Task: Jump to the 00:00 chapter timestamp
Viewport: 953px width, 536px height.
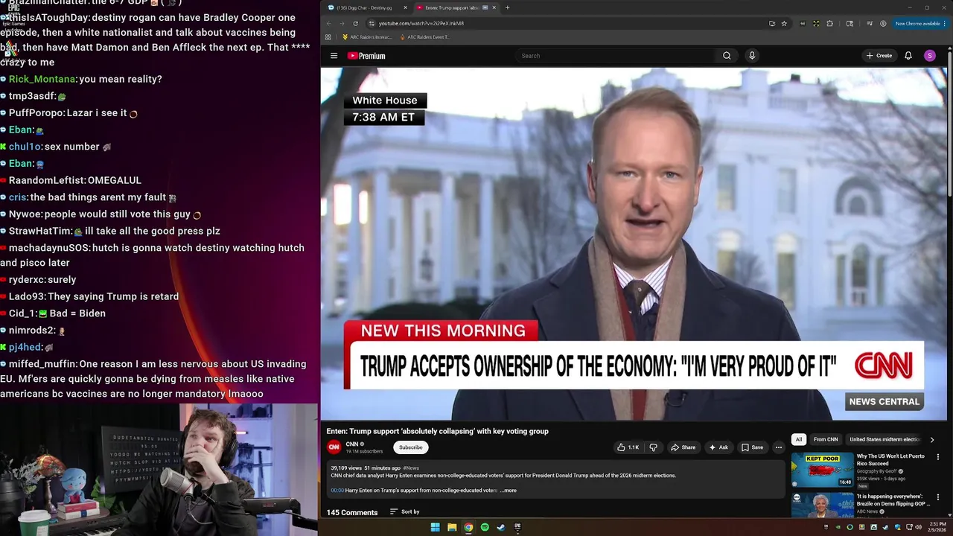Action: pos(337,491)
